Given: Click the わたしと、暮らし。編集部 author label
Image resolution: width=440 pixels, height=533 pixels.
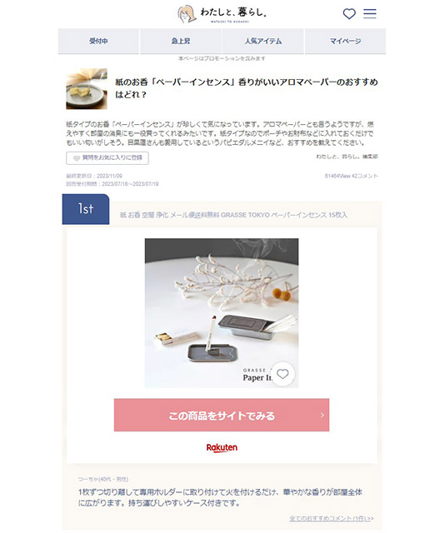Looking at the screenshot, I should [x=347, y=157].
